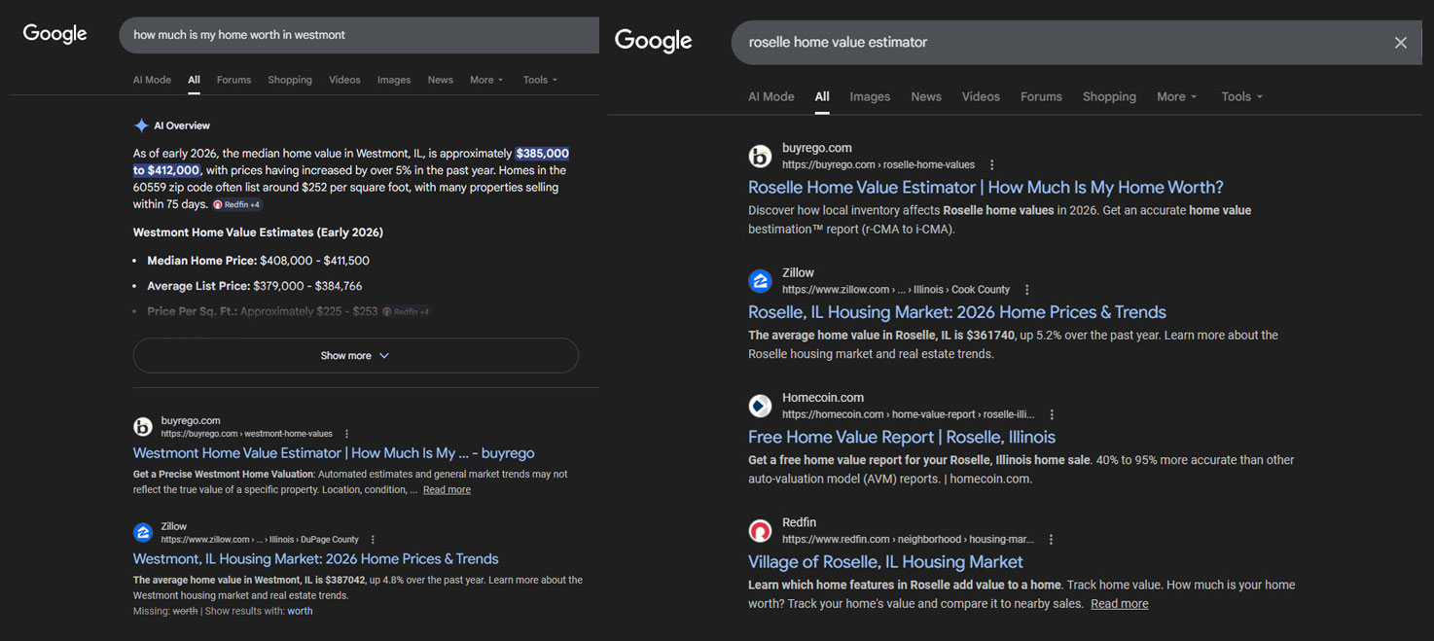Expand AI Overview with Show more
Image resolution: width=1434 pixels, height=641 pixels.
click(x=355, y=356)
